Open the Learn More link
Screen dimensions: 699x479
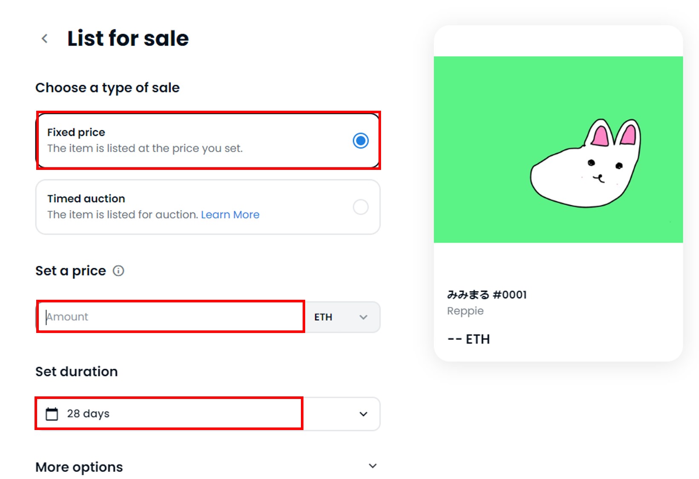230,215
